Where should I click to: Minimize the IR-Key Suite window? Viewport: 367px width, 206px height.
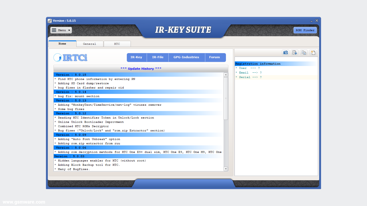click(x=311, y=21)
